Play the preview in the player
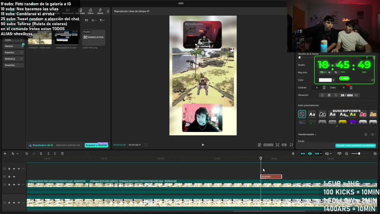380x214 pixels. pyautogui.click(x=203, y=145)
